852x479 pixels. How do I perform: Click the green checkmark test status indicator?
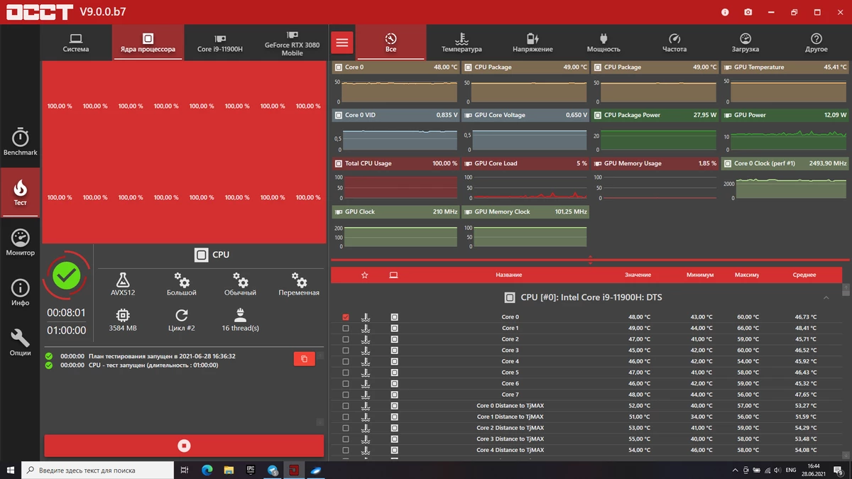click(x=67, y=276)
